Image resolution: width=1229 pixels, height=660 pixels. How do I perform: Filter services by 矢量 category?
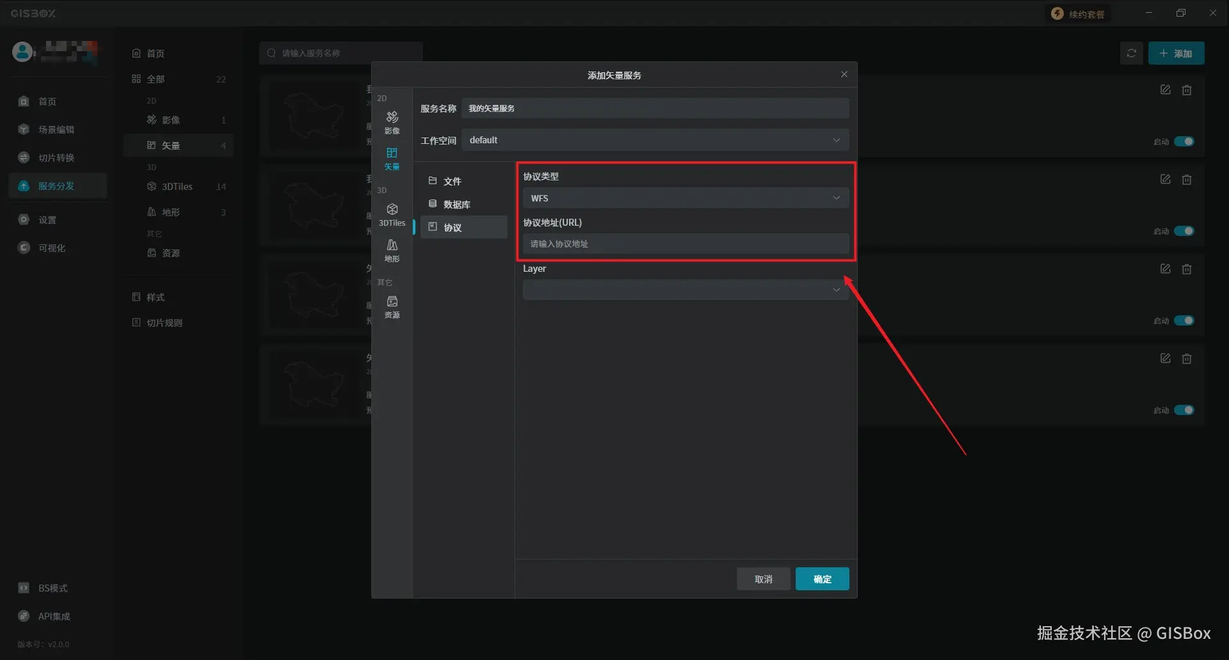tap(179, 146)
